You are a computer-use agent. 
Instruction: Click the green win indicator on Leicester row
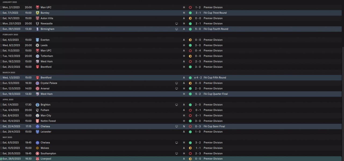[190, 132]
